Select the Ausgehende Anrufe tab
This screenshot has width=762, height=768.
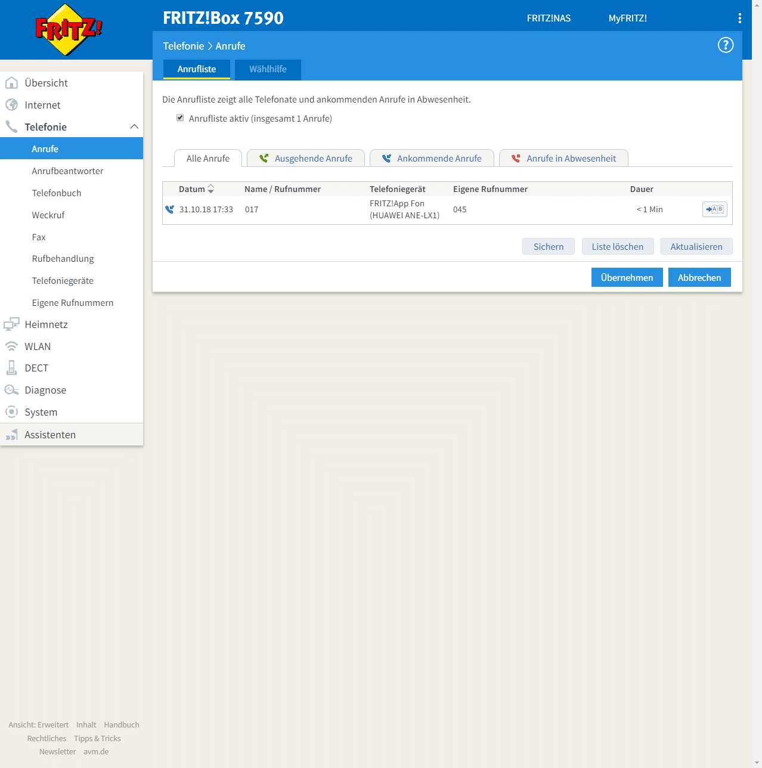306,159
